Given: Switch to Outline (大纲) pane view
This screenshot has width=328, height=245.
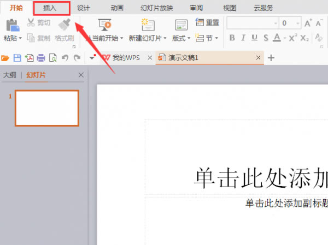Looking at the screenshot, I should point(10,75).
